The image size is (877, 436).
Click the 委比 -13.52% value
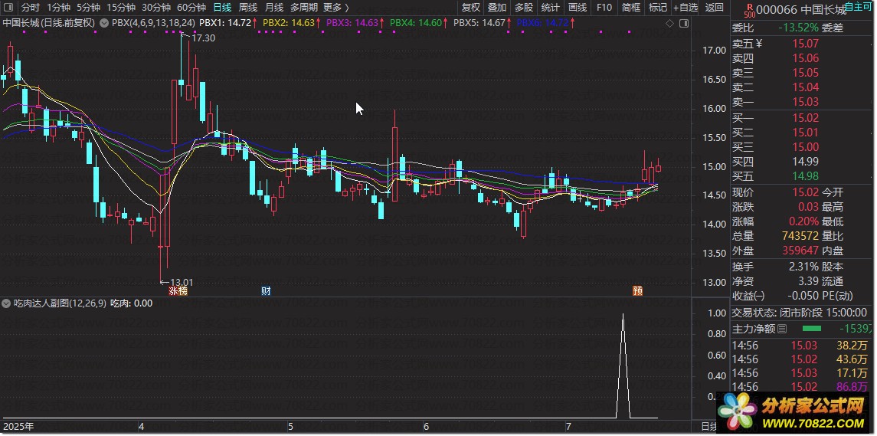[x=797, y=28]
